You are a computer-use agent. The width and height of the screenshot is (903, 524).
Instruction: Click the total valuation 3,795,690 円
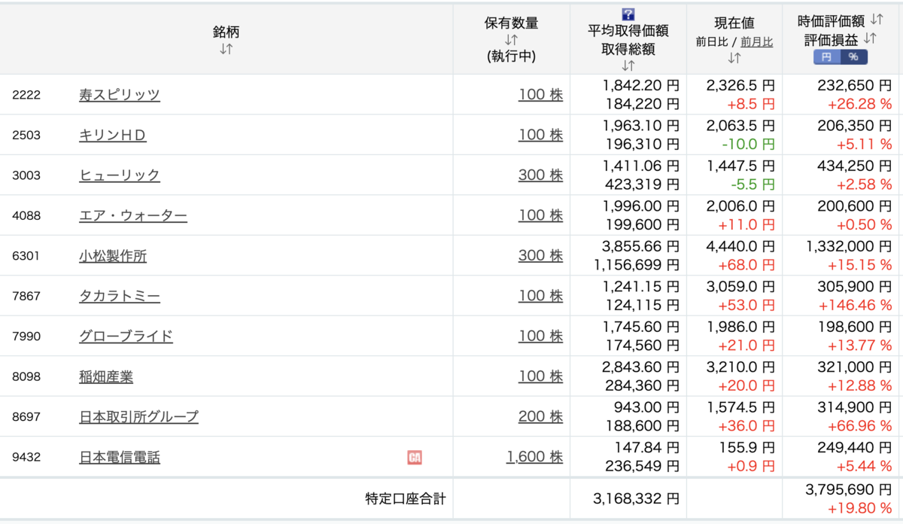pos(847,489)
